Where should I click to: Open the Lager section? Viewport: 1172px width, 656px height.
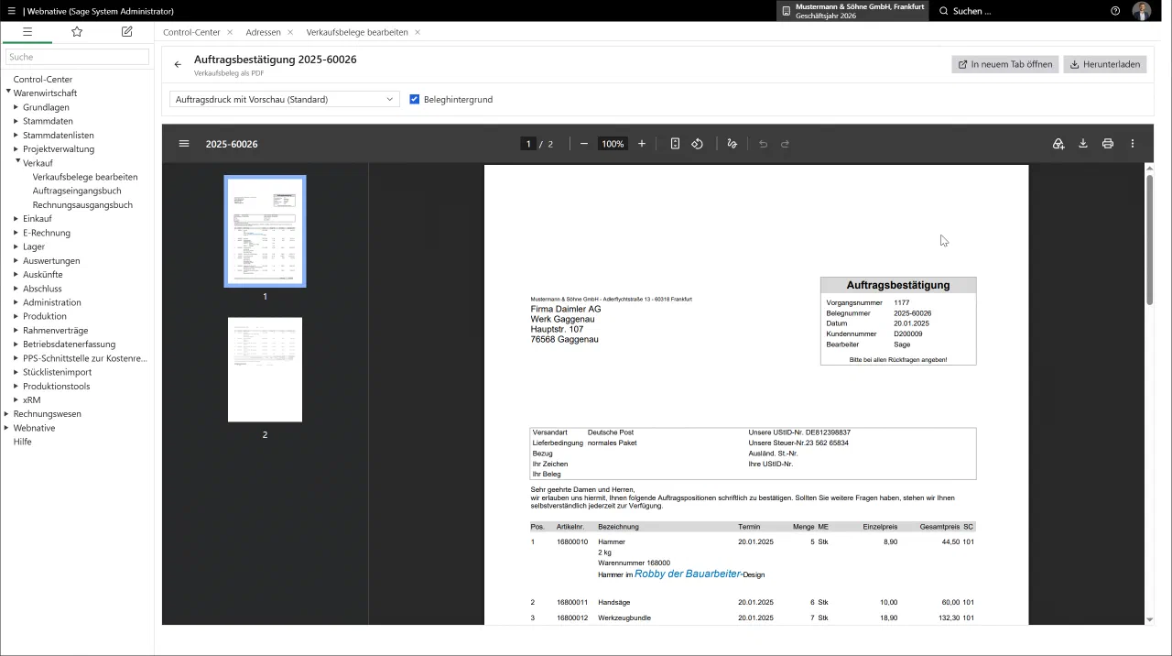point(34,246)
